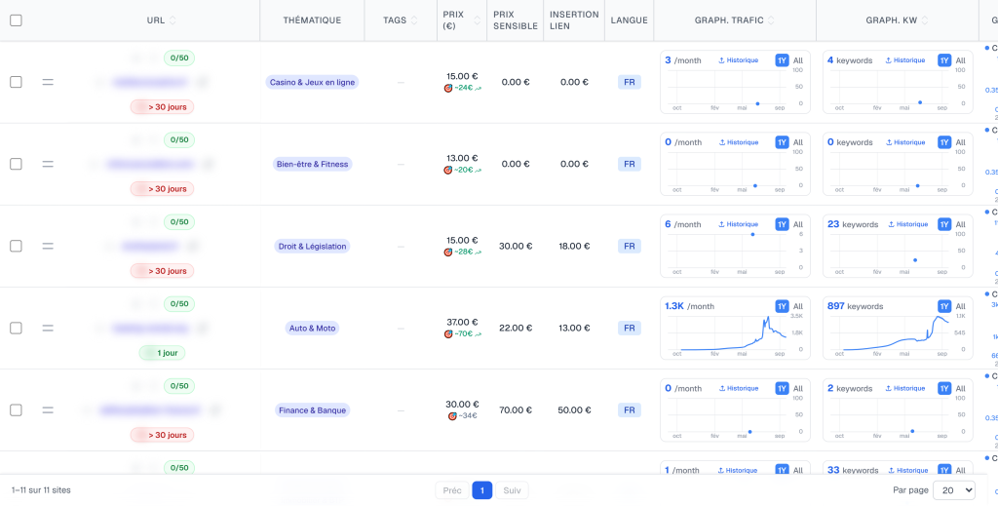Image resolution: width=998 pixels, height=506 pixels.
Task: Click the > 30 jours badge in Finance & Banque row
Action: coord(163,436)
